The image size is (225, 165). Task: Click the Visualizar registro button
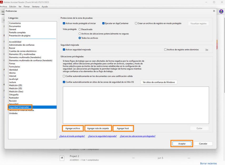(x=198, y=23)
